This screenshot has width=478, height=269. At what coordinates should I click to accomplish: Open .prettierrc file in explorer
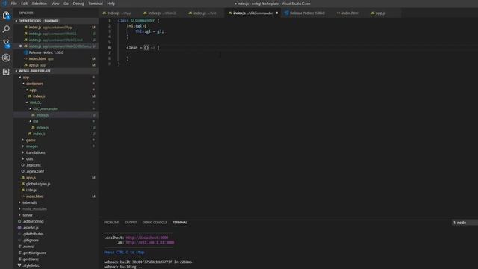31,259
